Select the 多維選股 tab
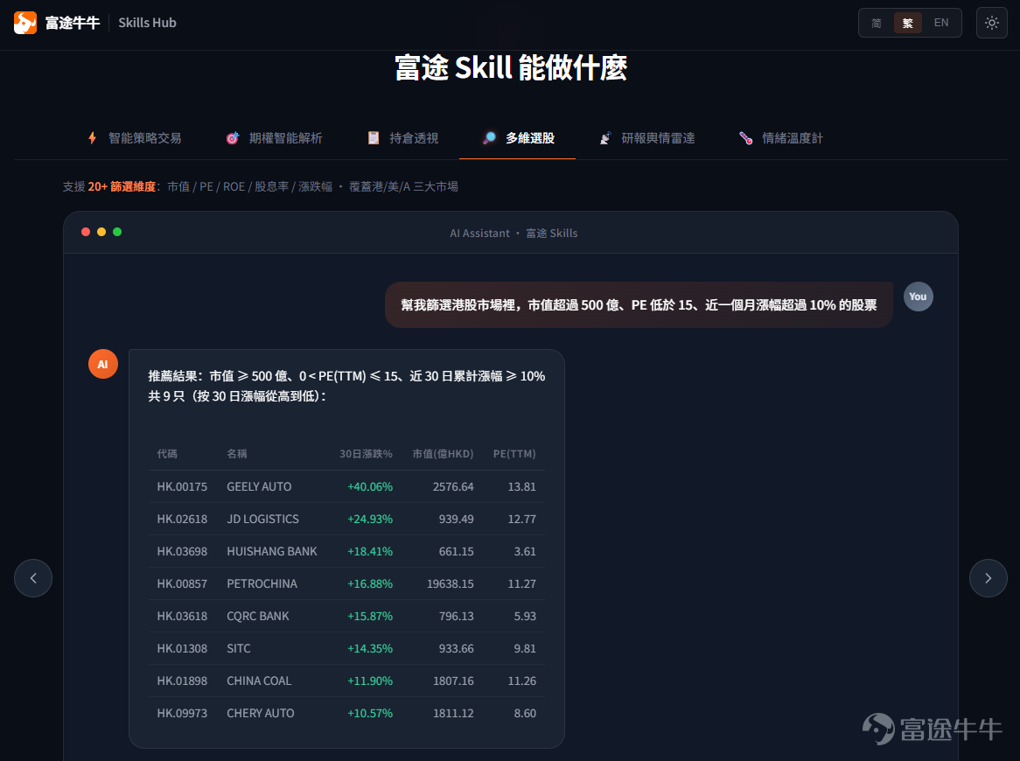The image size is (1020, 761). coord(518,138)
